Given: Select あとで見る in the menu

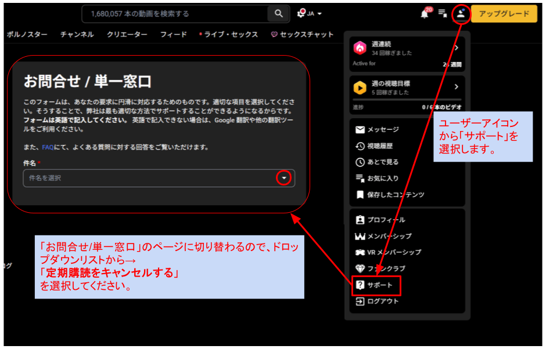Looking at the screenshot, I should (x=383, y=162).
